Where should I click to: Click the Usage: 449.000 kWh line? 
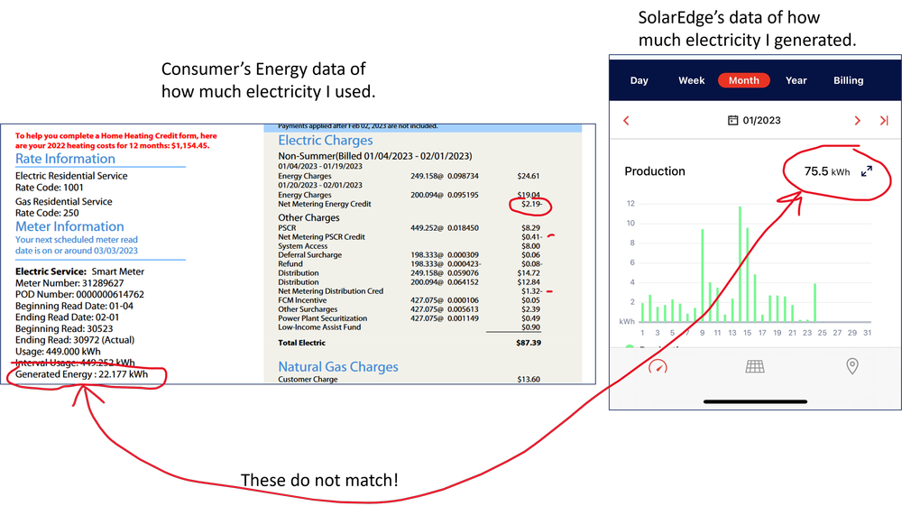58,352
